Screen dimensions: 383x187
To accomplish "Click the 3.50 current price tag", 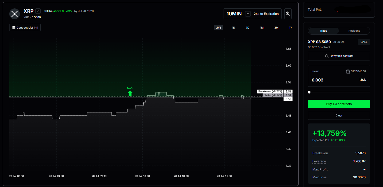I will tap(288, 99).
